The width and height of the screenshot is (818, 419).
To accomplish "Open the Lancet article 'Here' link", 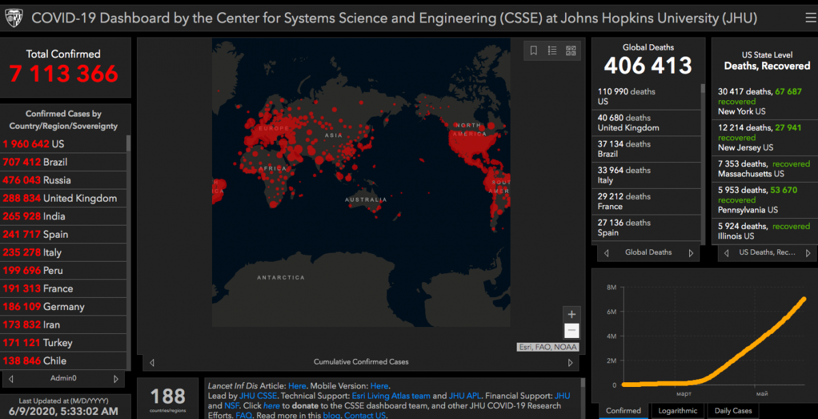I will tap(297, 386).
